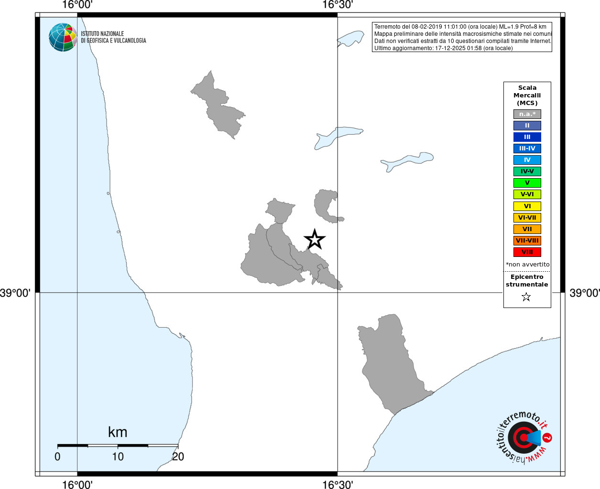Select the orange VII-VIII legend swatch
The image size is (600, 489).
[x=527, y=241]
